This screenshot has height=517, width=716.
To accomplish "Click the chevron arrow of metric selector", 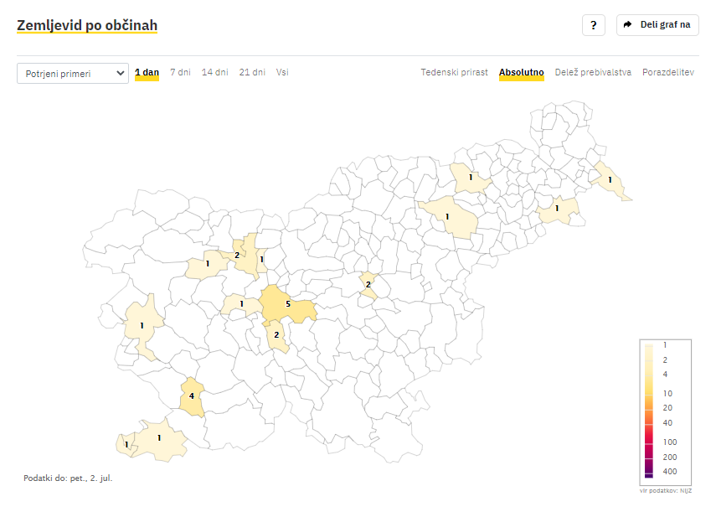I will (x=120, y=74).
